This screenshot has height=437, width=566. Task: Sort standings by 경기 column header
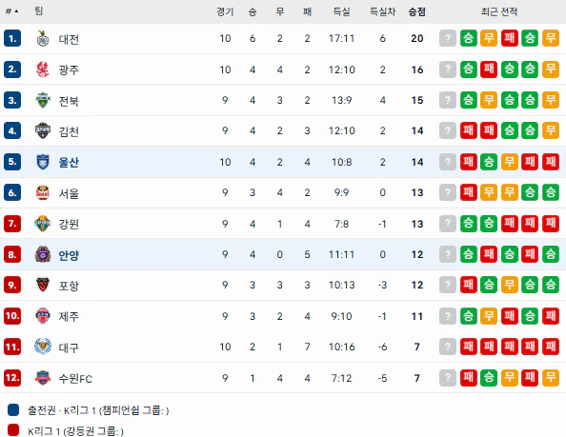tap(225, 11)
